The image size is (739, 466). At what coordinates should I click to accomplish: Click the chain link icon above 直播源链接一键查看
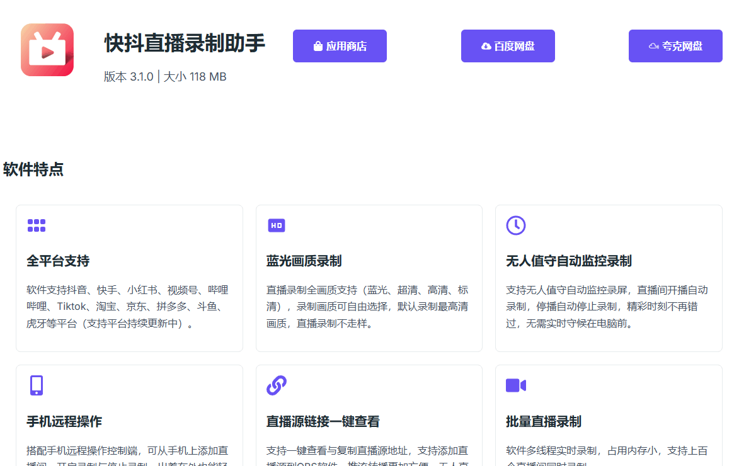(x=277, y=385)
